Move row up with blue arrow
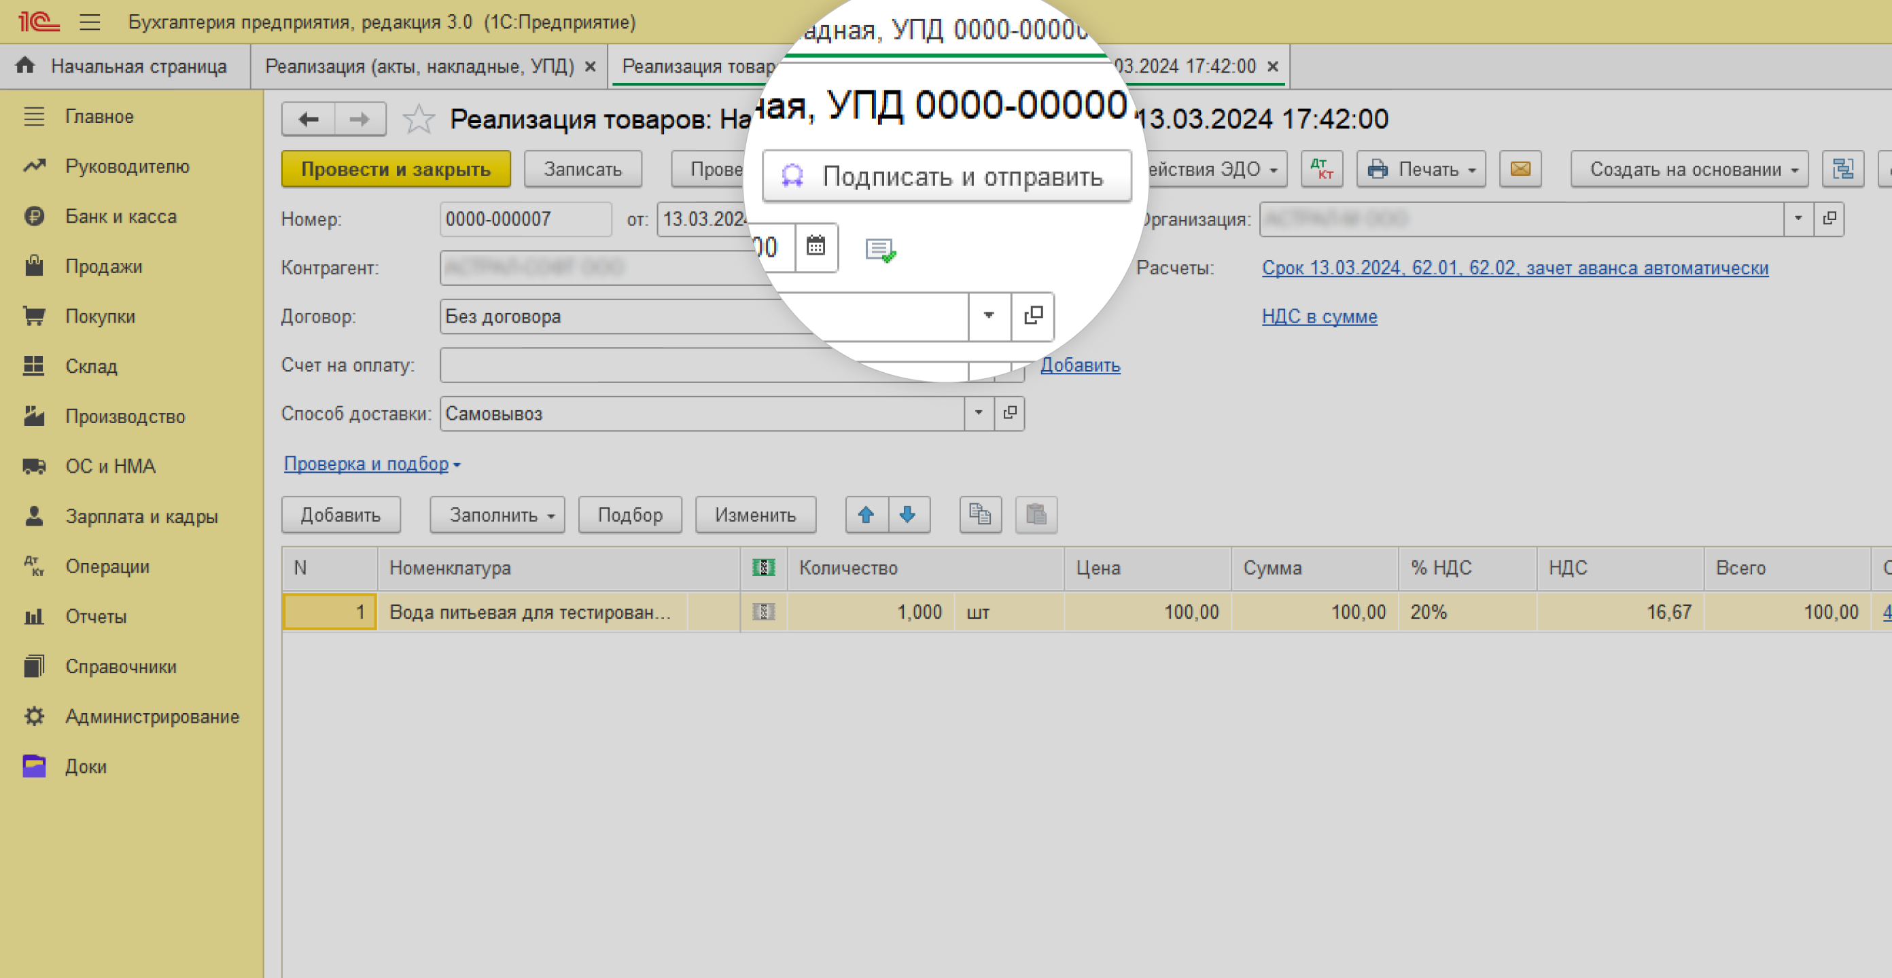Screen dimensions: 1892x978 click(x=866, y=515)
